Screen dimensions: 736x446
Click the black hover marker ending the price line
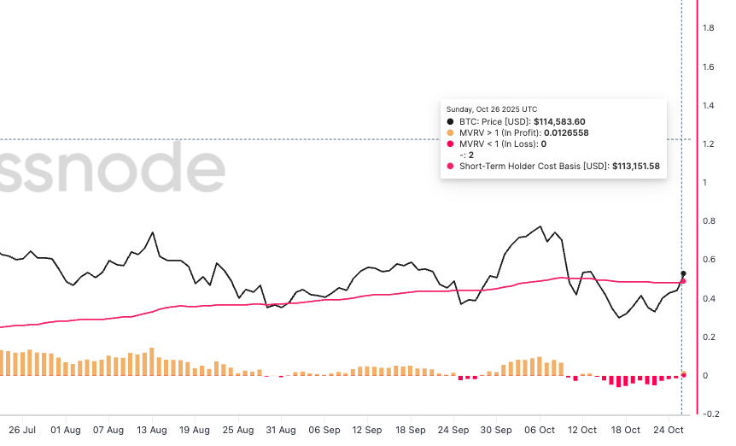[683, 273]
